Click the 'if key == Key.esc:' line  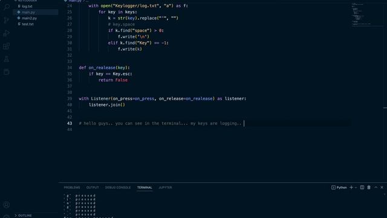(110, 74)
